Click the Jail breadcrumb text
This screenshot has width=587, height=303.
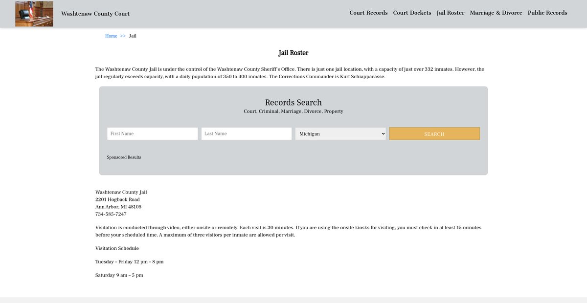pyautogui.click(x=133, y=36)
